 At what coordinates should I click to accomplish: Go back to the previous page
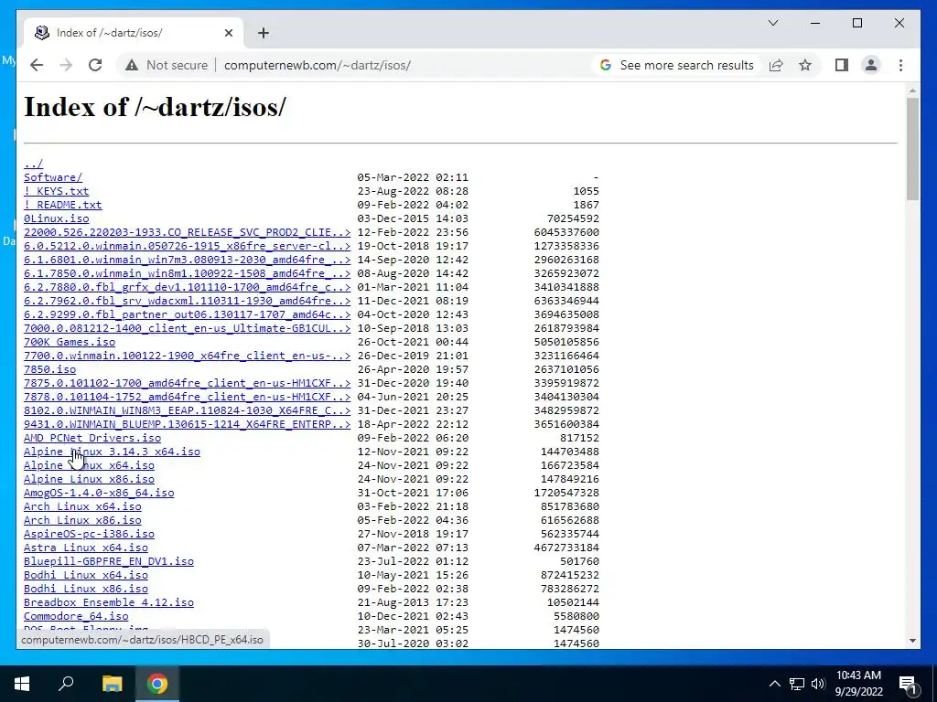37,65
